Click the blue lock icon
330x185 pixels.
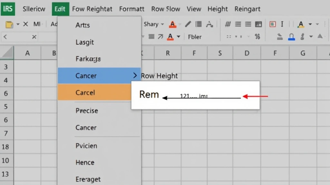pos(292,37)
